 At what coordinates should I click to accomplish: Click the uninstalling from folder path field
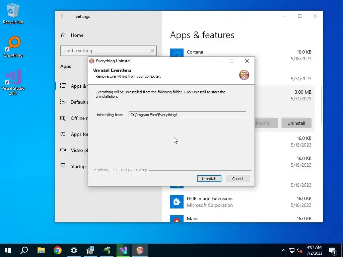187,115
